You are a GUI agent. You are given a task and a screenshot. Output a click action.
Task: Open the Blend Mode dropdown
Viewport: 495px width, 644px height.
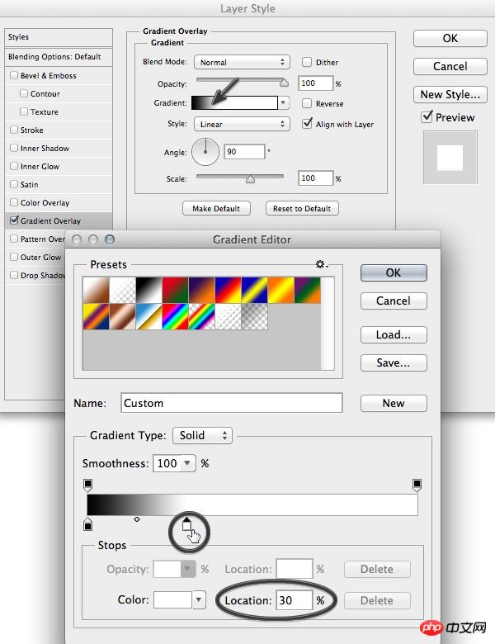(242, 62)
